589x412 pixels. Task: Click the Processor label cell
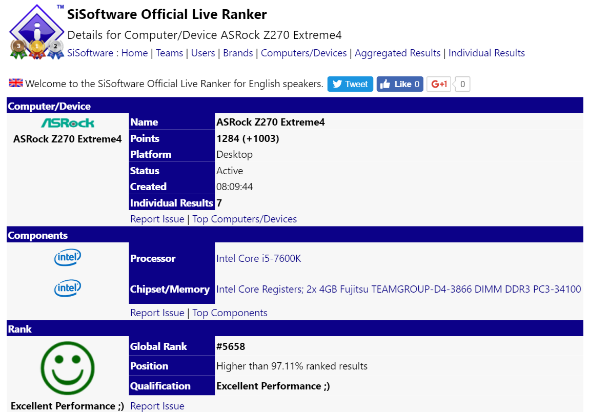[x=172, y=258]
